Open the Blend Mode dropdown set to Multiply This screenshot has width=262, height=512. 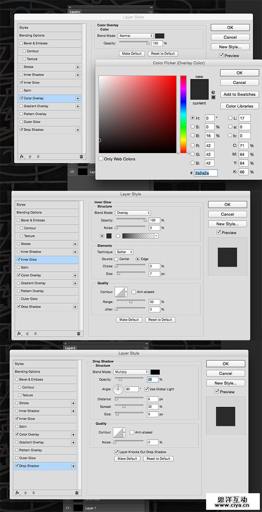tap(131, 372)
